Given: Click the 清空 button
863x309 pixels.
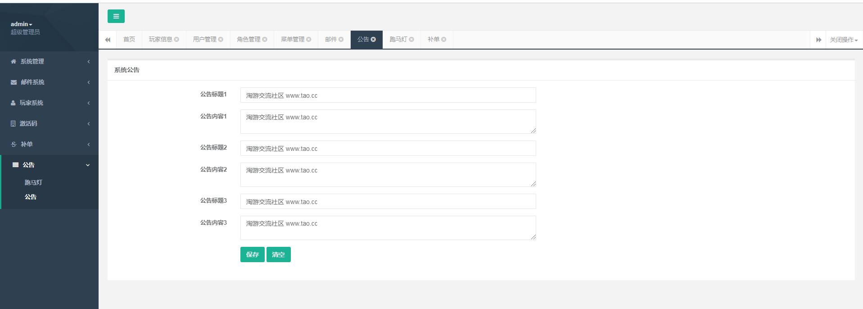Looking at the screenshot, I should [278, 254].
